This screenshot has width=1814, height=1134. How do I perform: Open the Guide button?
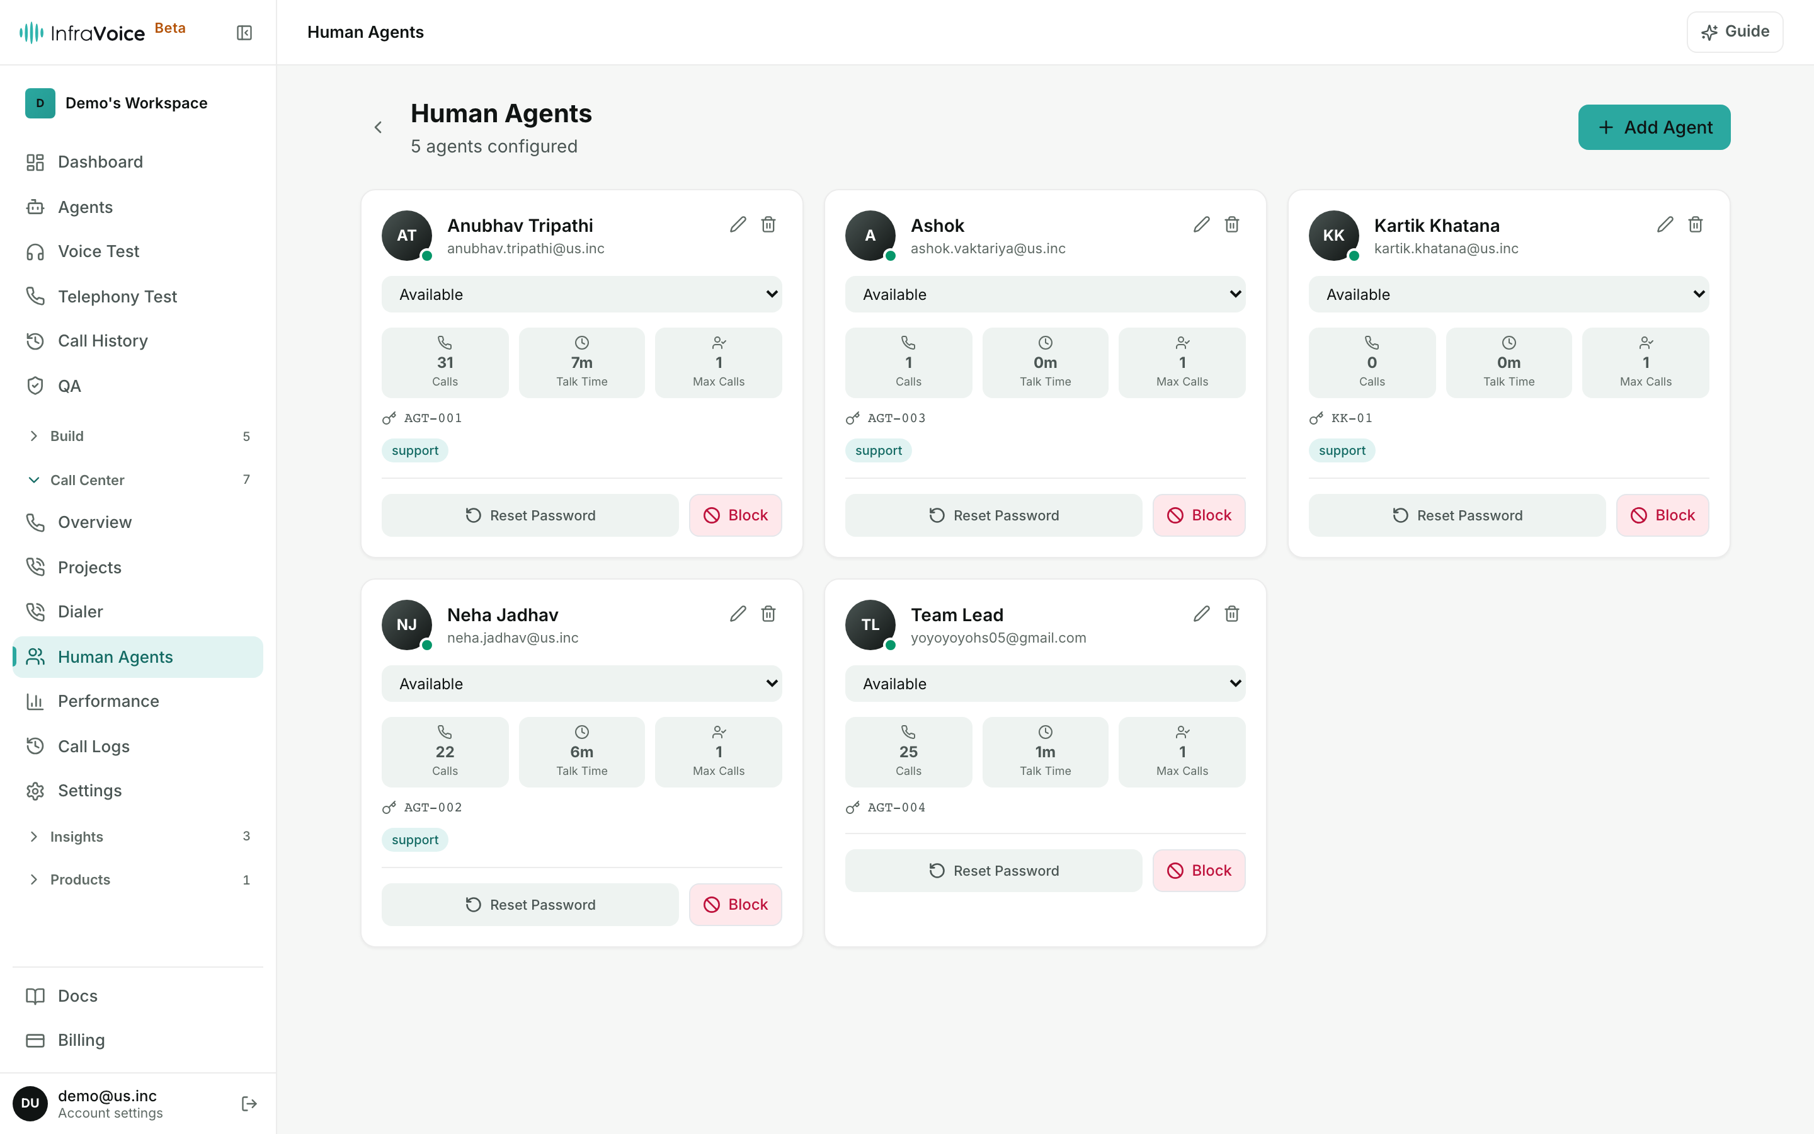pyautogui.click(x=1735, y=31)
